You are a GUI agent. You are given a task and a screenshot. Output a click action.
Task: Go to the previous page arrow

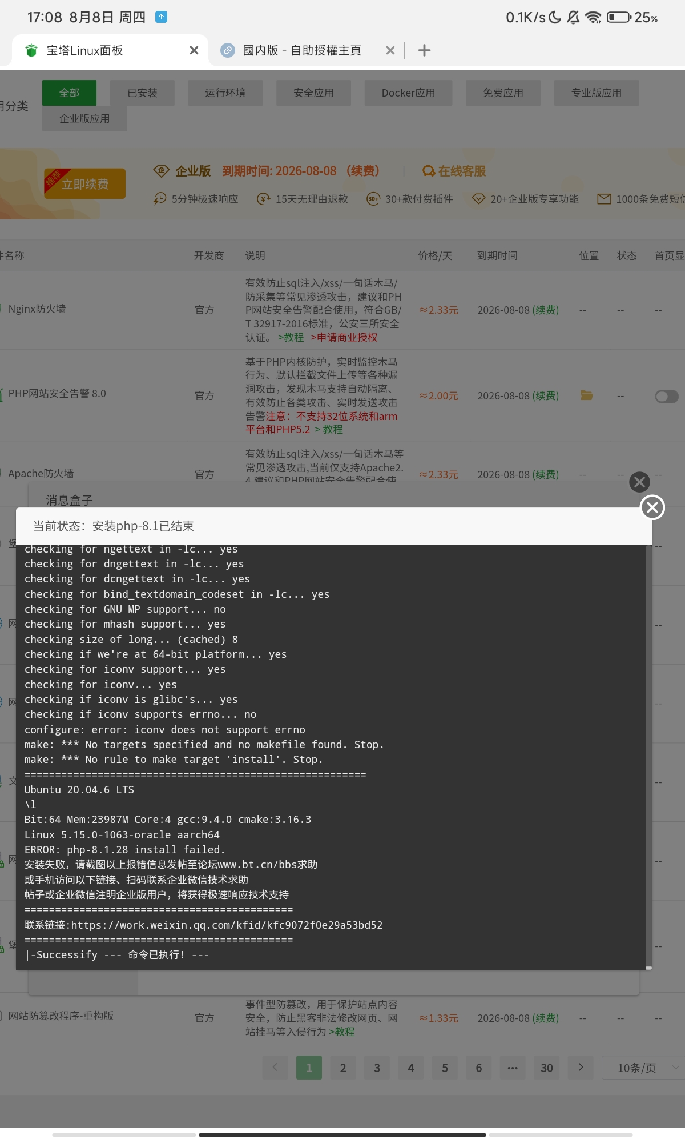[x=275, y=1067]
